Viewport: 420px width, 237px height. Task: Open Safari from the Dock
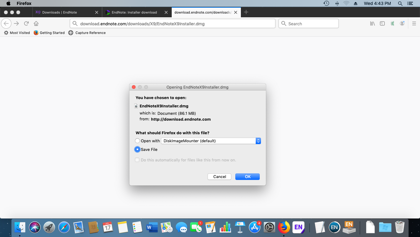pos(64,228)
